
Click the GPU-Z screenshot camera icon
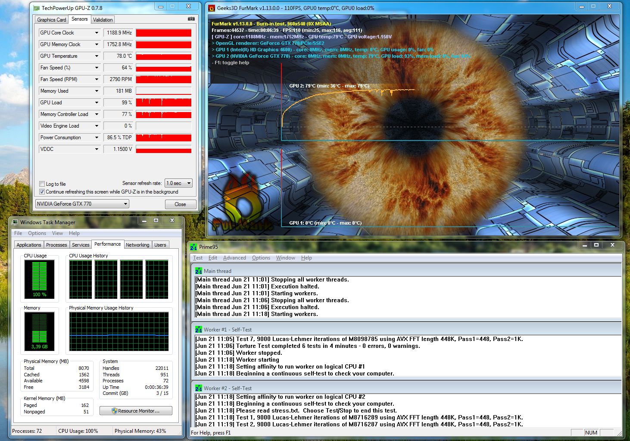(191, 19)
